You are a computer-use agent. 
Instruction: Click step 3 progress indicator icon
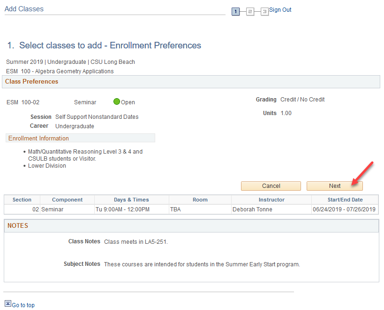point(264,12)
